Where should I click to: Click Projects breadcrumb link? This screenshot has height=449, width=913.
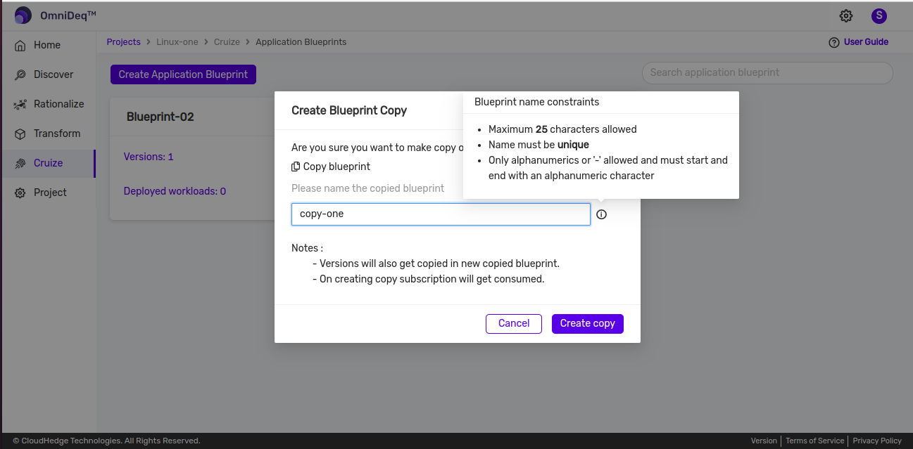pyautogui.click(x=124, y=42)
